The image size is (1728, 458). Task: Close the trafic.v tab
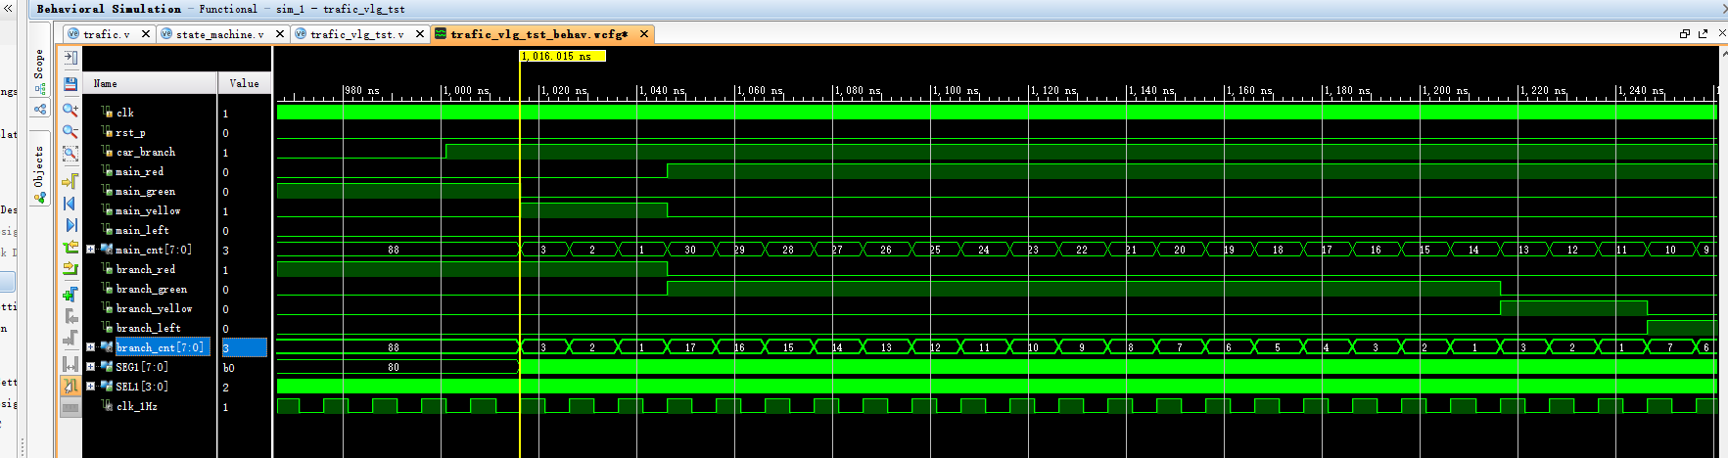coord(146,34)
